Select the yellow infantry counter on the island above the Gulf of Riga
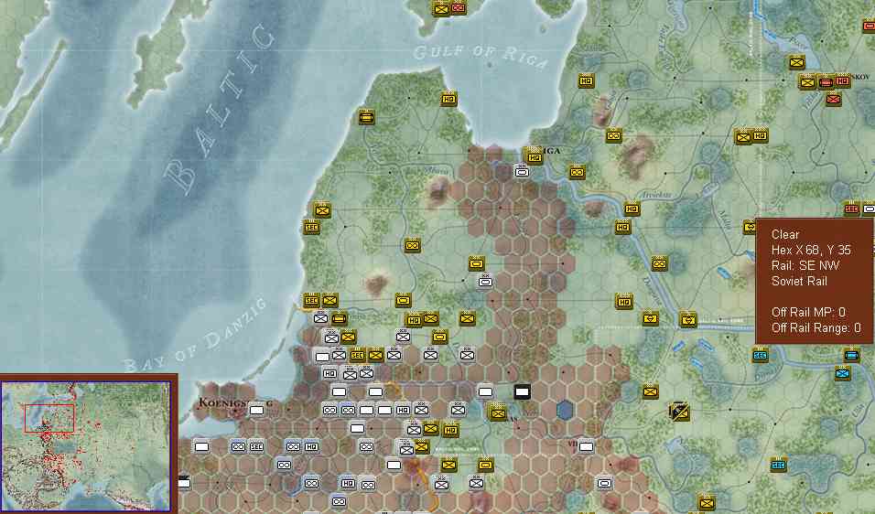Viewport: 875px width, 514px height. 441,9
